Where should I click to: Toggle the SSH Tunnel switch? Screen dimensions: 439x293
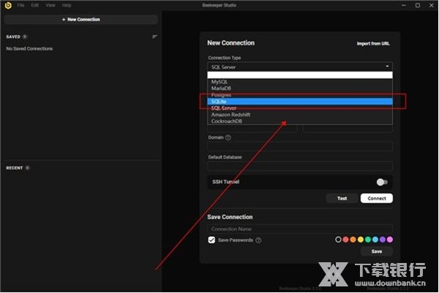coord(381,182)
